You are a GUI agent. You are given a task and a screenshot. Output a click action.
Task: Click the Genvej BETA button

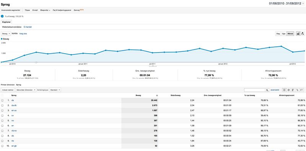coord(79,10)
